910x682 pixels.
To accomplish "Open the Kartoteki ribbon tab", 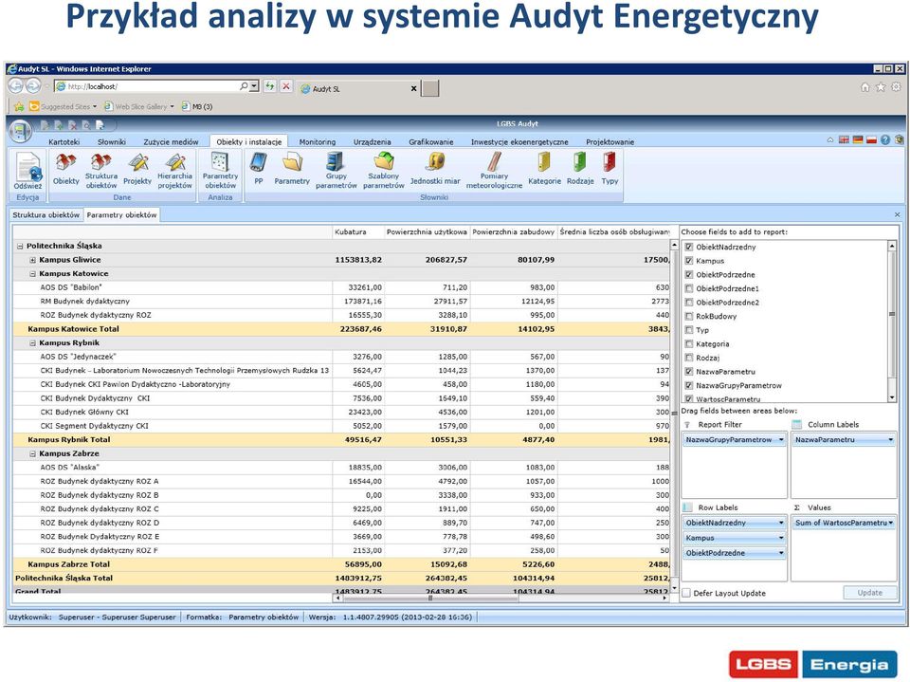I will coord(64,141).
